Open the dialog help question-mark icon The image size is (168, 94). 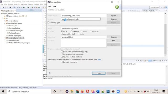pos(50,73)
